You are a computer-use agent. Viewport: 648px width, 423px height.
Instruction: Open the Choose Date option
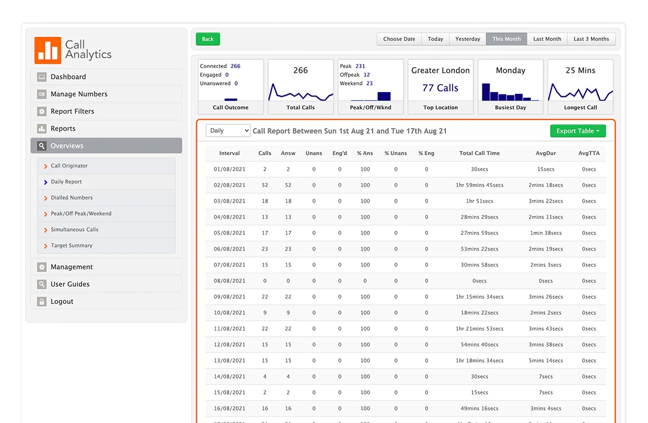coord(399,39)
